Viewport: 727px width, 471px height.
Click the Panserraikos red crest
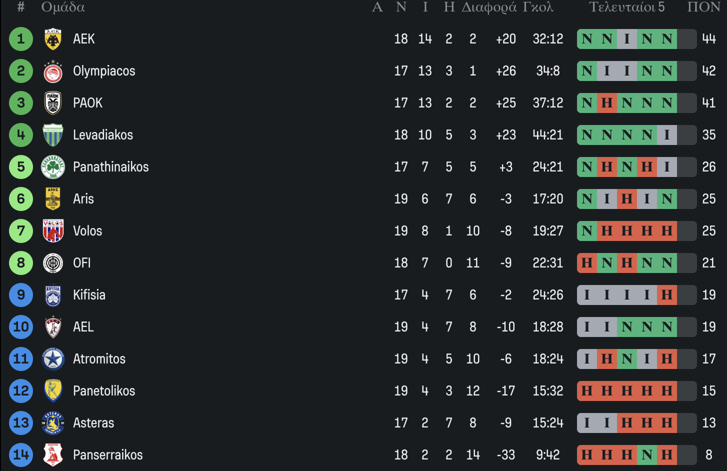[53, 455]
